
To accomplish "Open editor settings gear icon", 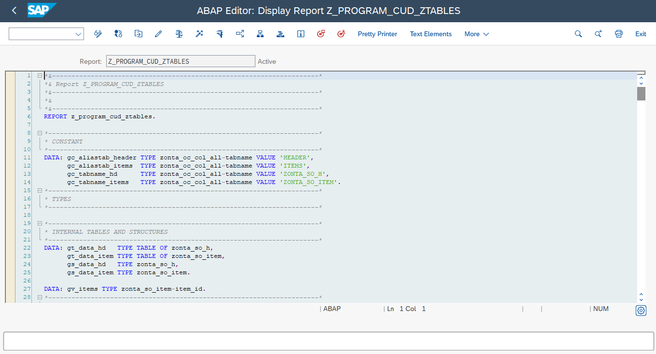I will tap(641, 311).
